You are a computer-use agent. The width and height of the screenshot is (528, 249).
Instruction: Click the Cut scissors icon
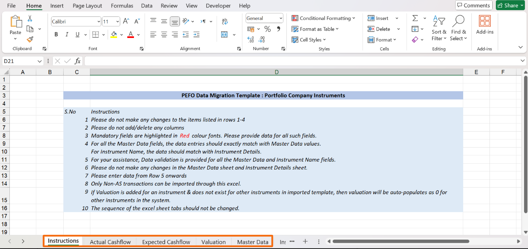pyautogui.click(x=30, y=18)
